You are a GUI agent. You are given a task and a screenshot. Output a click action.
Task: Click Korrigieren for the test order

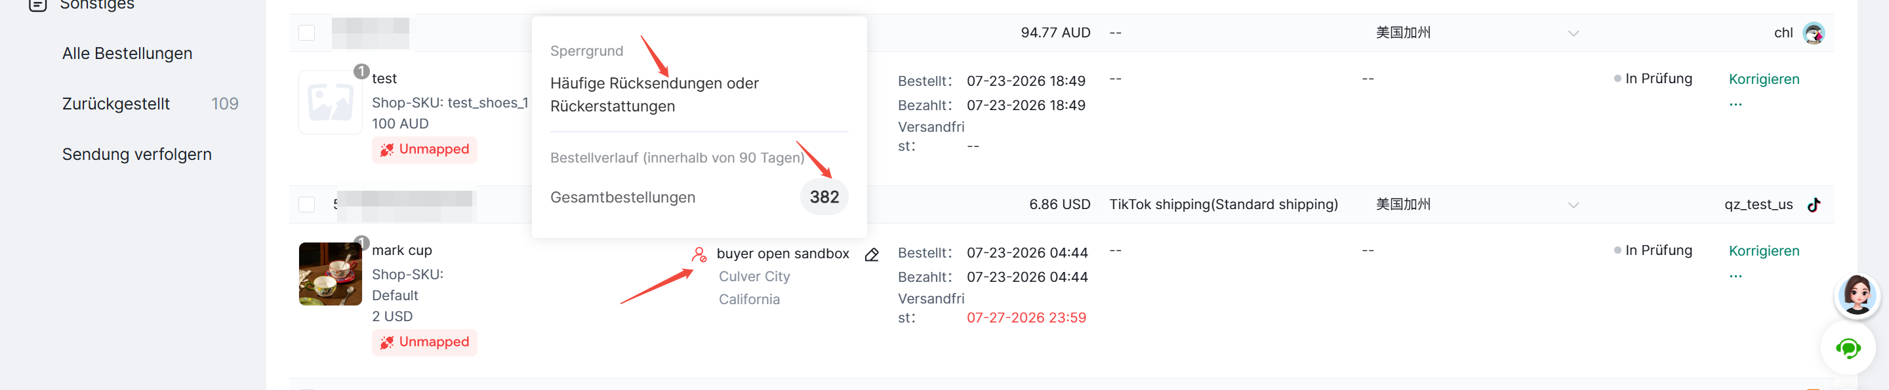(1764, 79)
